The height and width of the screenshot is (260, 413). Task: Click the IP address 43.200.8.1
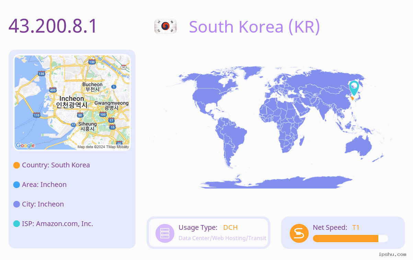(53, 26)
